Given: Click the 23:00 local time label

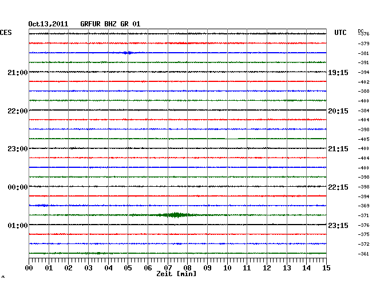Looking at the screenshot, I should [18, 149].
